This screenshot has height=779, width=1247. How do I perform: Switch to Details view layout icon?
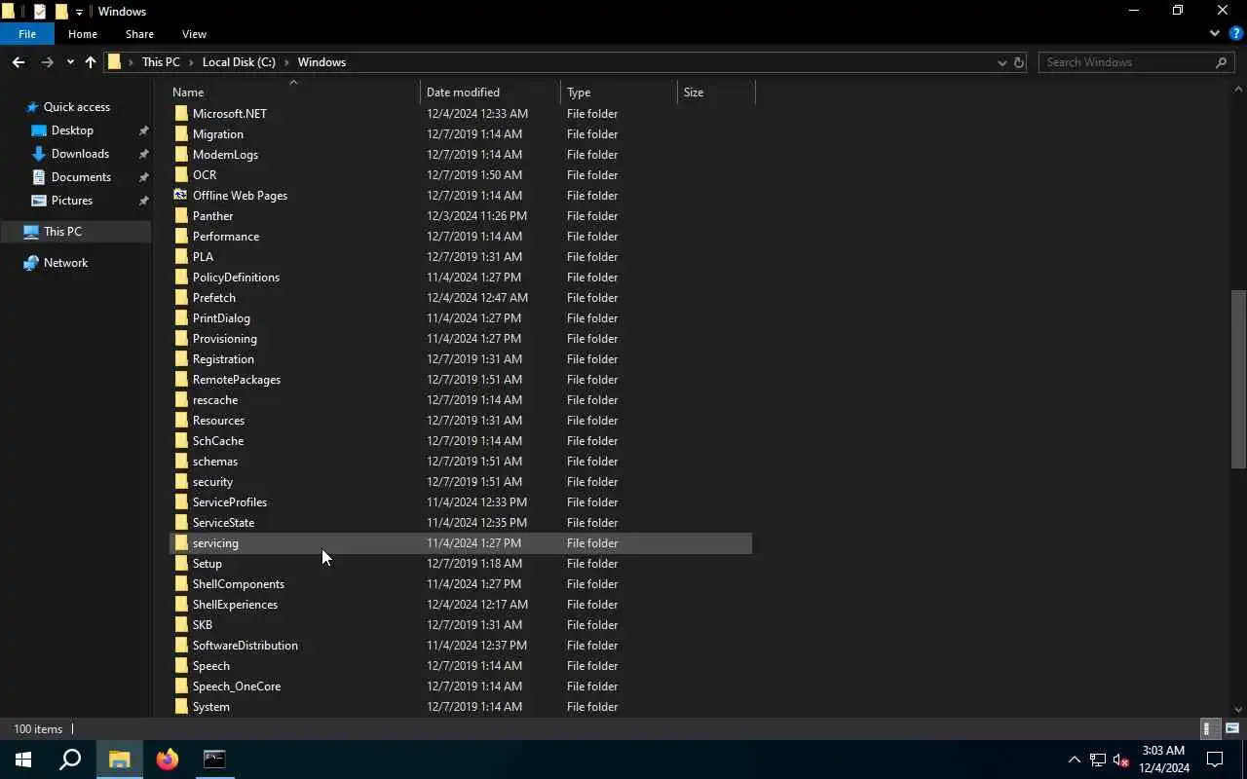click(1208, 728)
